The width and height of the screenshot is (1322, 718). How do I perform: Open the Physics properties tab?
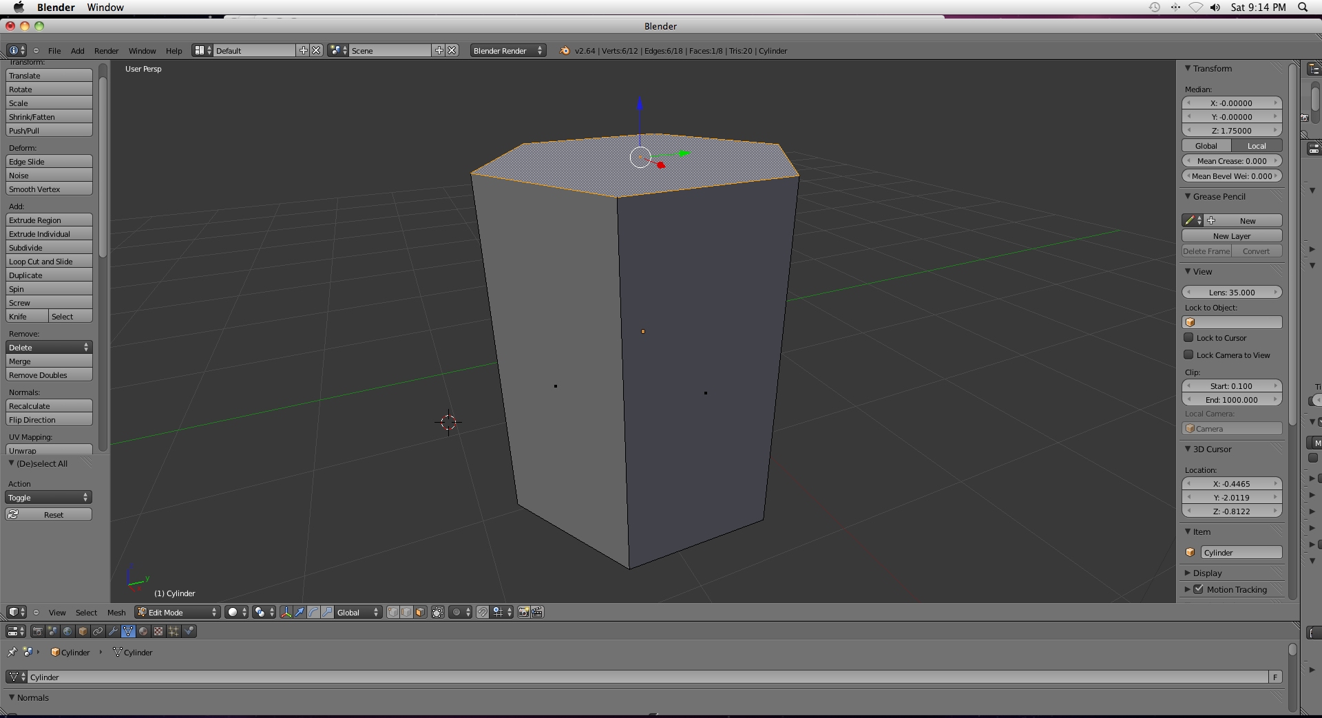[189, 631]
